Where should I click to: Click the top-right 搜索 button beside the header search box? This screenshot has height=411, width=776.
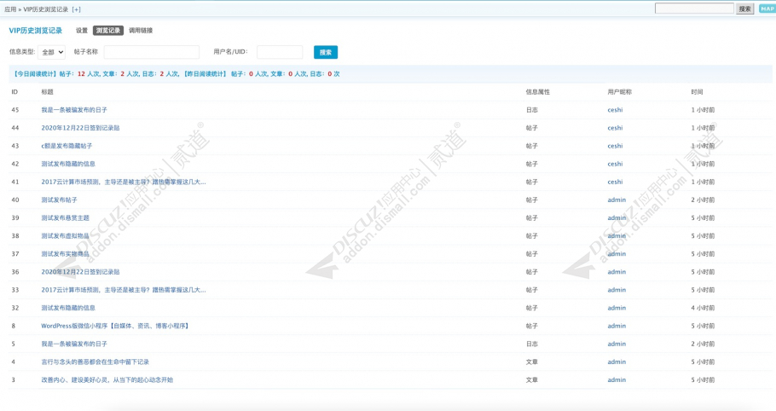click(x=744, y=9)
